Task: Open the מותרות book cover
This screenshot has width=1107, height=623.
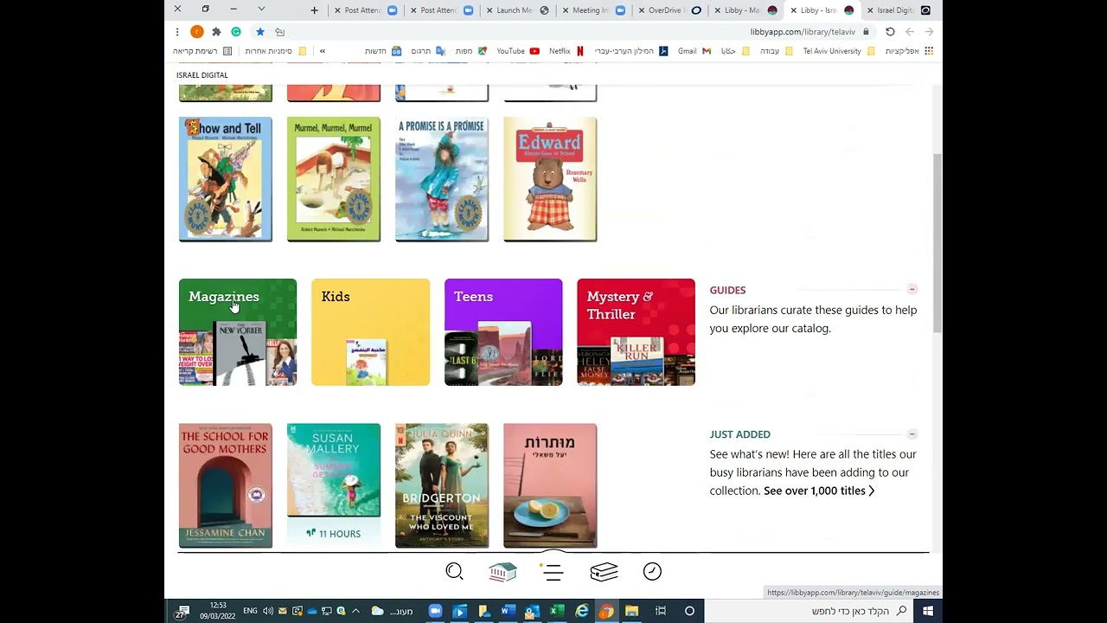Action: (x=550, y=485)
